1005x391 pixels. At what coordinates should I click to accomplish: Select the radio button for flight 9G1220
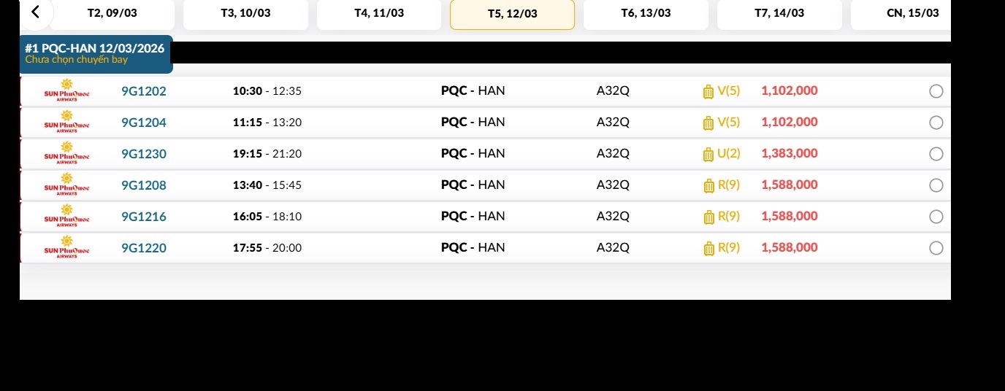(x=936, y=248)
